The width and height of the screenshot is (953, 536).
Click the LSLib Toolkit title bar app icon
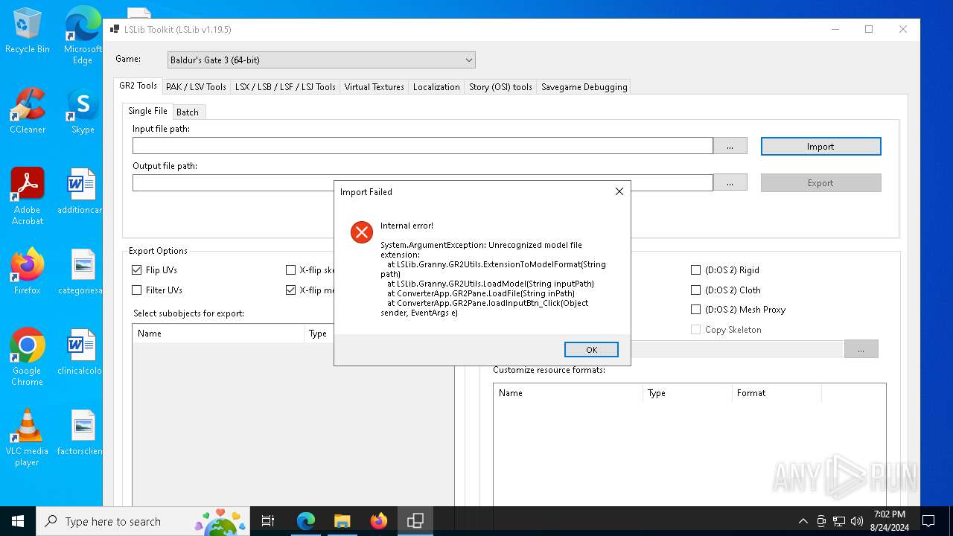(x=115, y=29)
